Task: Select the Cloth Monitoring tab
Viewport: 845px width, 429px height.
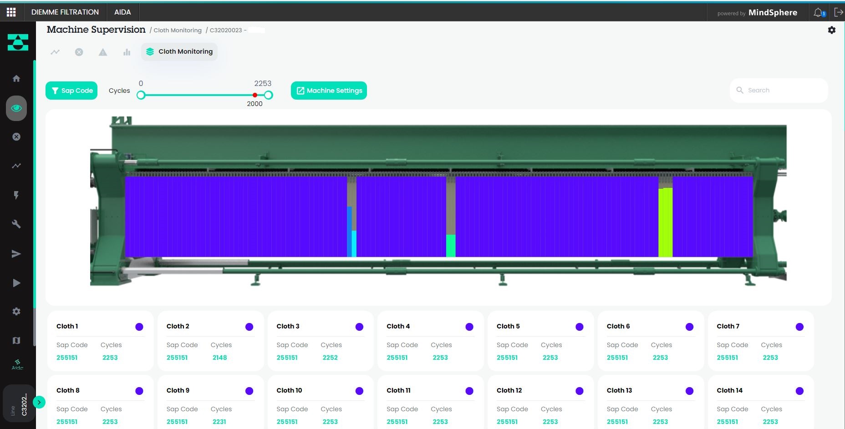Action: click(x=179, y=52)
